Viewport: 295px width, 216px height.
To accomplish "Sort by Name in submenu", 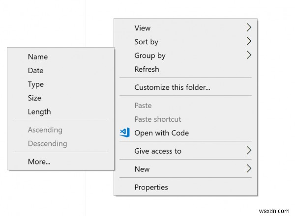I will pyautogui.click(x=38, y=57).
